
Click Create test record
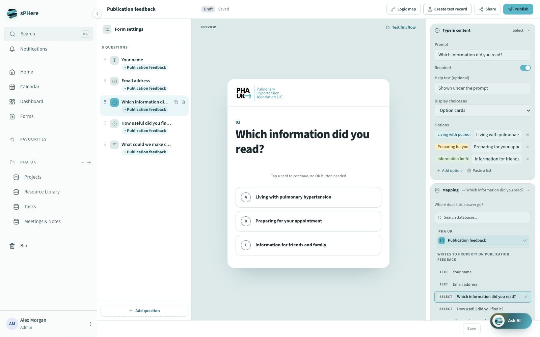447,9
